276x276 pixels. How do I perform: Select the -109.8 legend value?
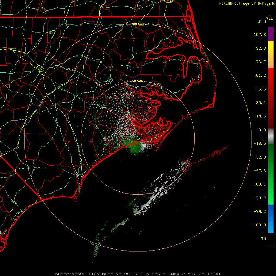point(259,225)
